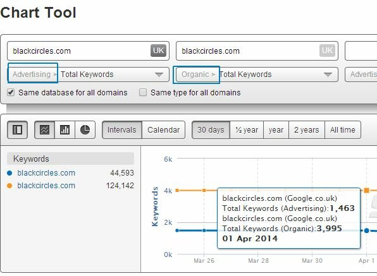
Task: Select the 2 years range
Action: 307,130
